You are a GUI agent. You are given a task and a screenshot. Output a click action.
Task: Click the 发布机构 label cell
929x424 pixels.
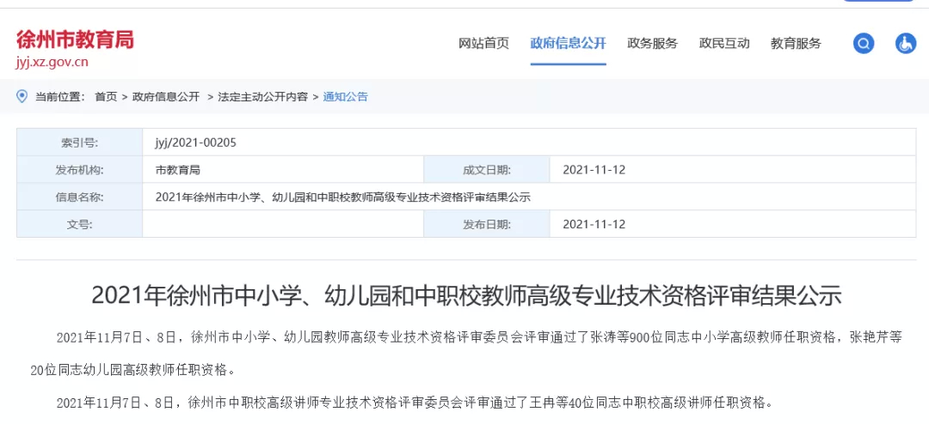coord(79,170)
